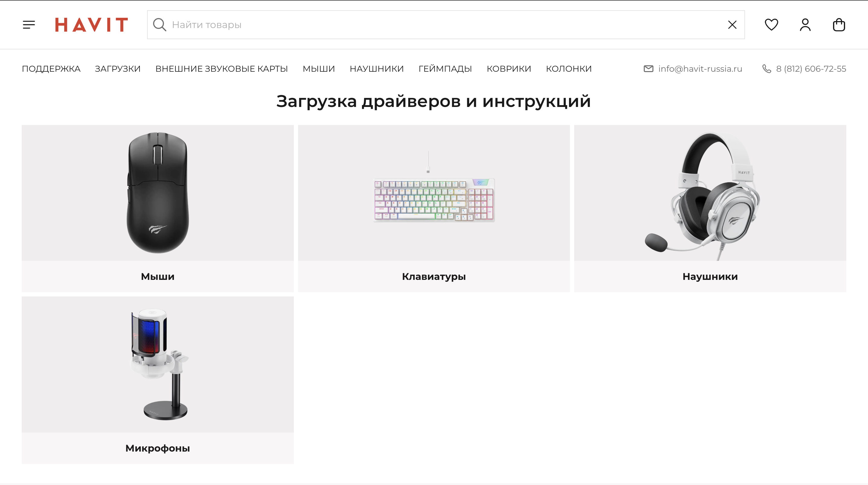Click the Микрофоны card label
Viewport: 868px width, 485px height.
coord(158,448)
